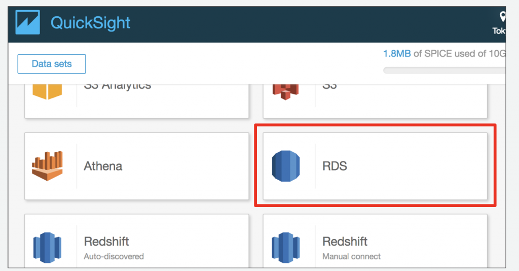Click the 1.8MB SPICE usage text
The image size is (519, 271).
point(397,54)
